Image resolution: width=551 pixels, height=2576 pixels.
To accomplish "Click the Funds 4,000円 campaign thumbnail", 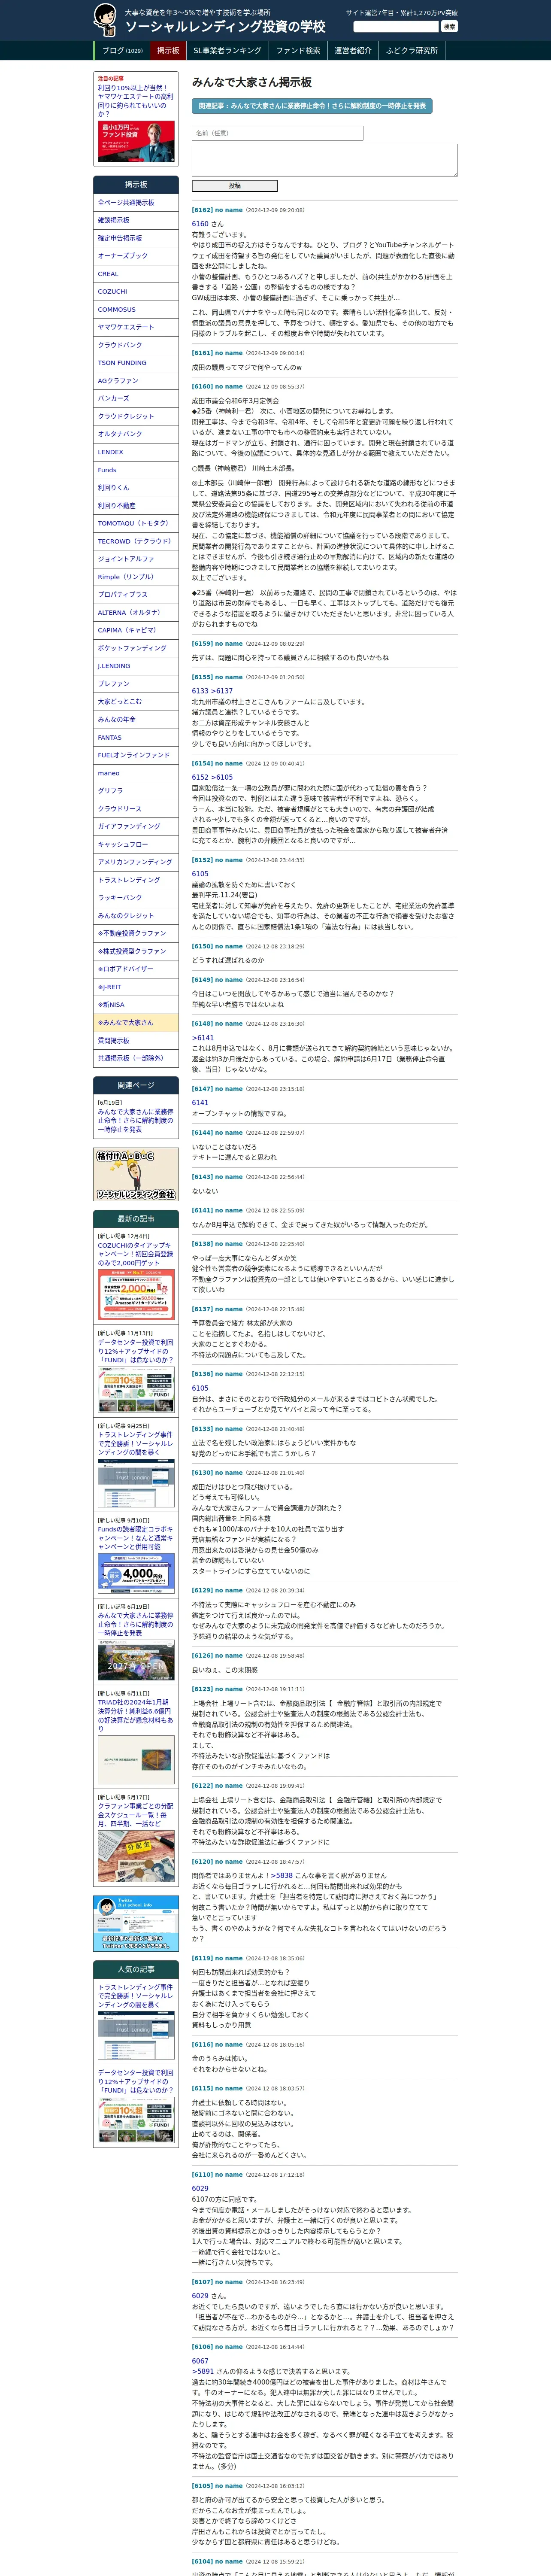I will coord(136,1574).
